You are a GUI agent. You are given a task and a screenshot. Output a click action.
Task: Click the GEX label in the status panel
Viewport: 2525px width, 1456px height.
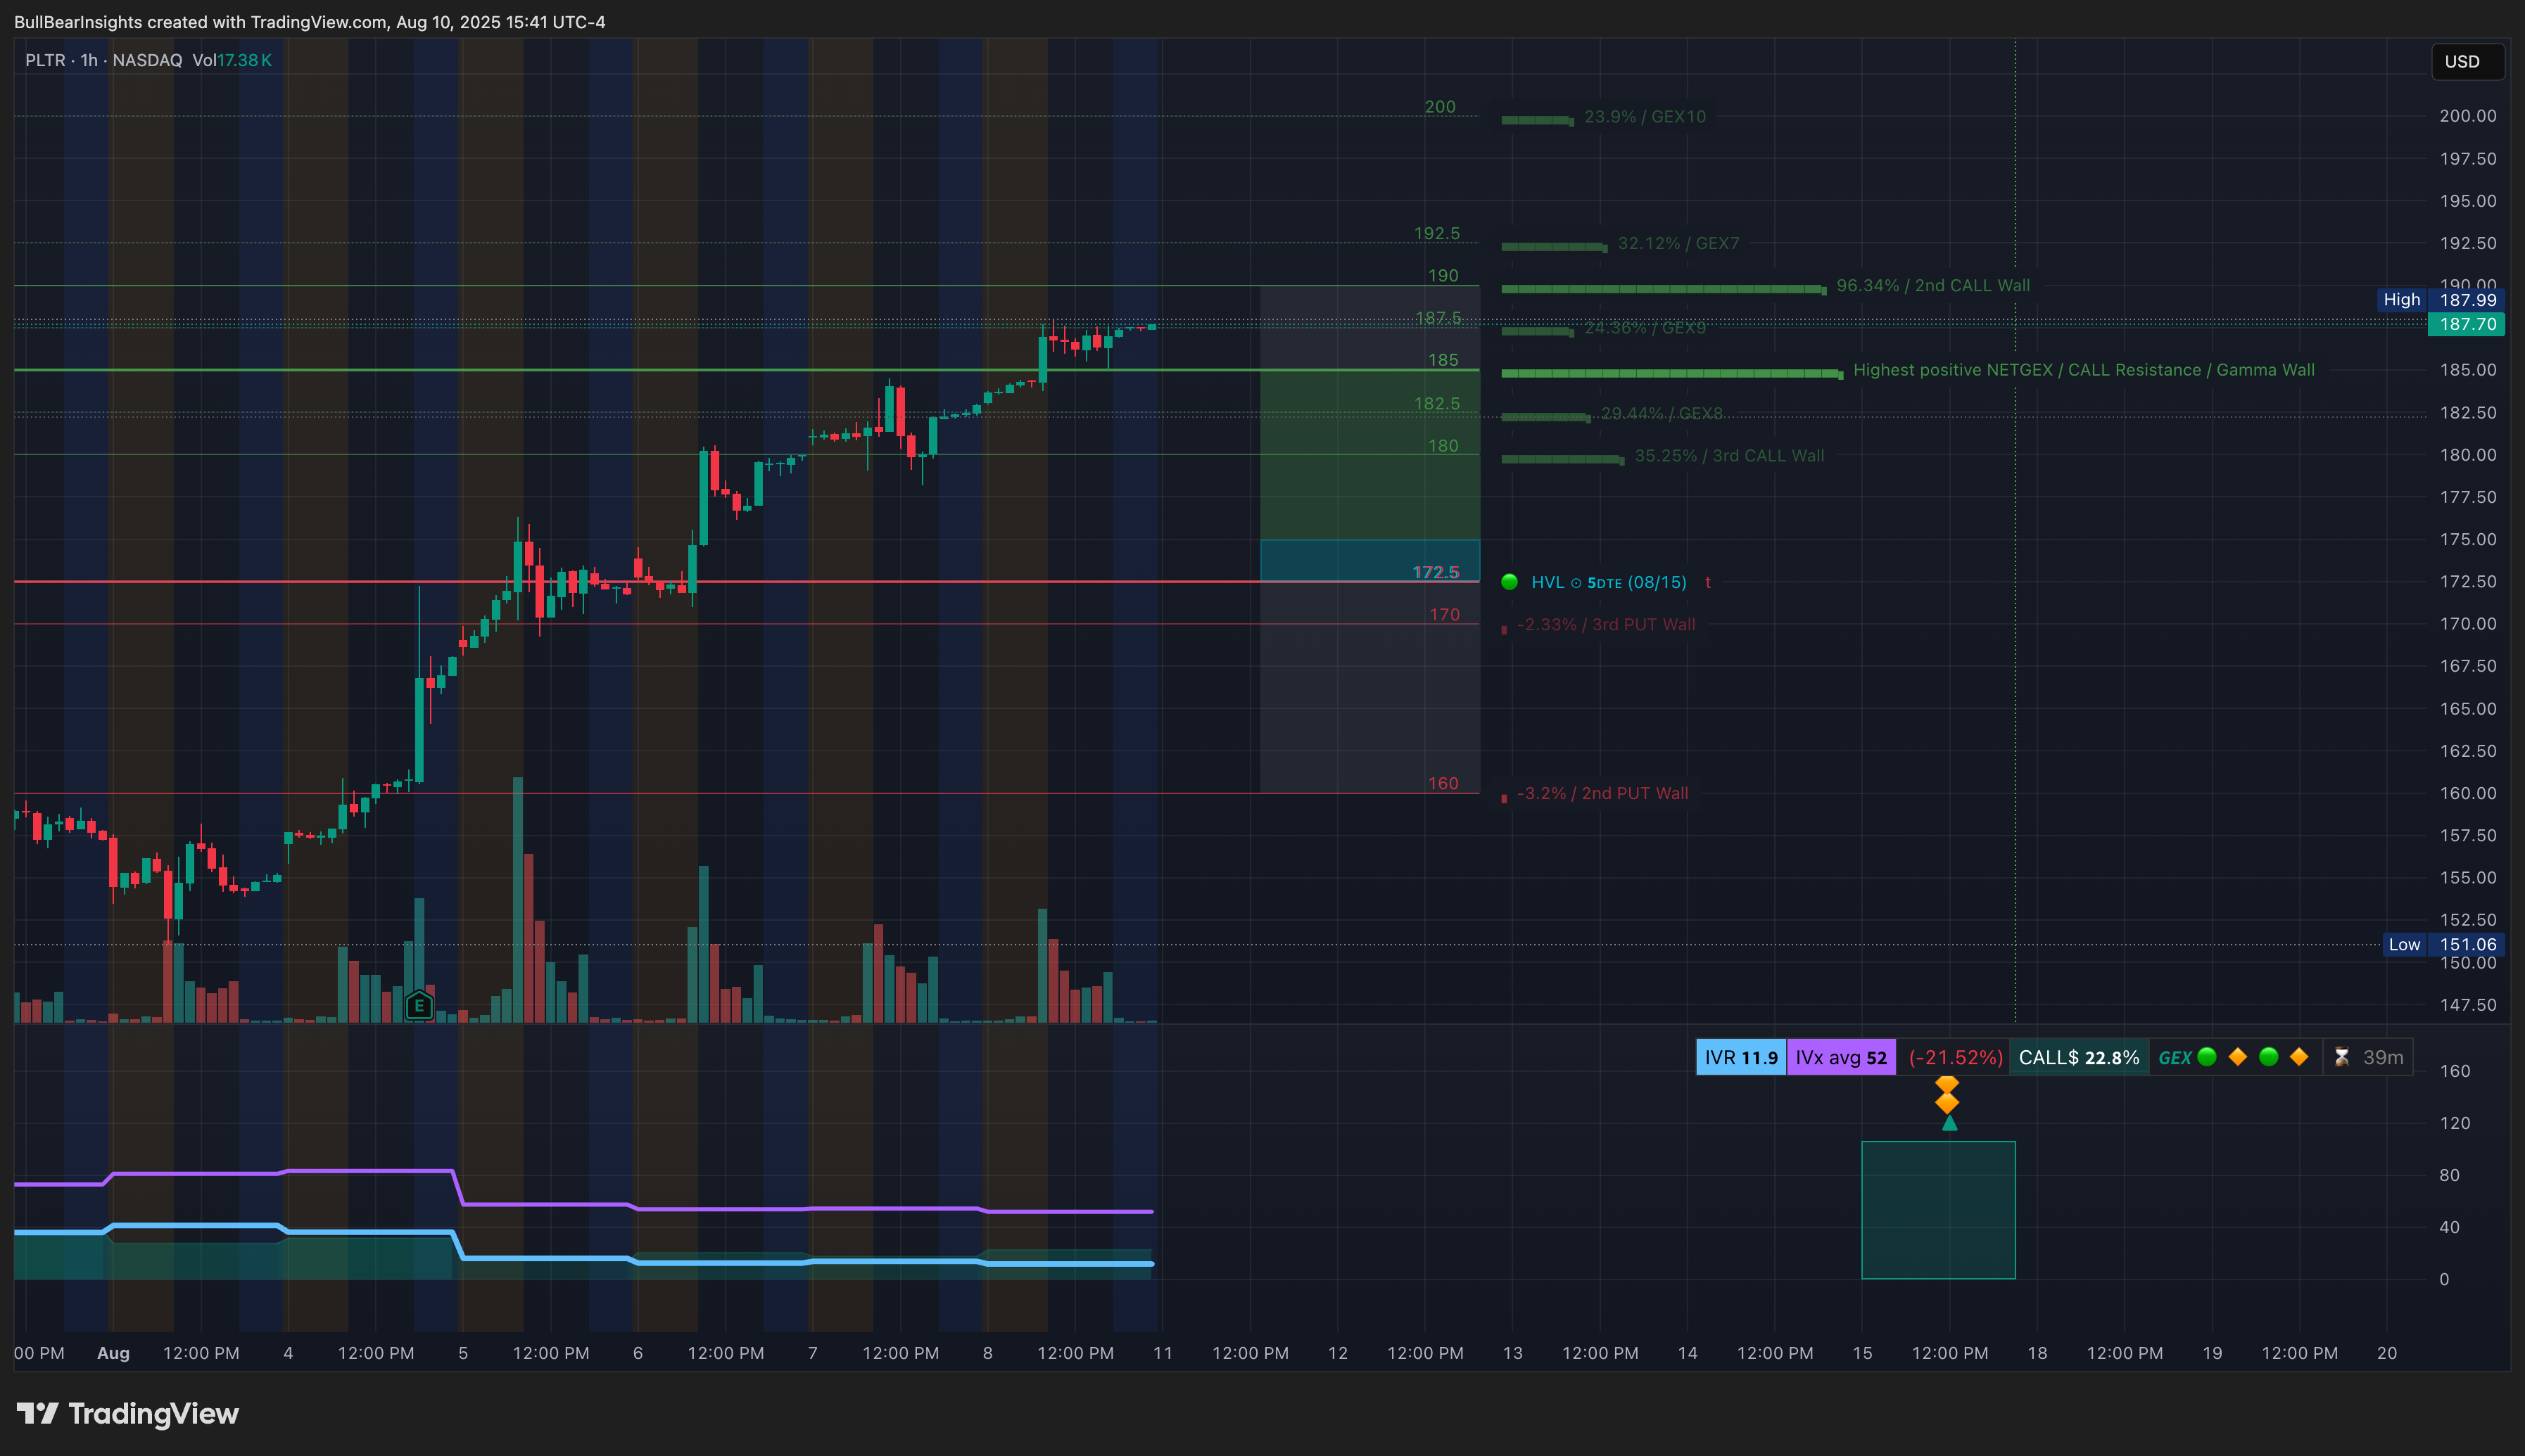(2175, 1058)
